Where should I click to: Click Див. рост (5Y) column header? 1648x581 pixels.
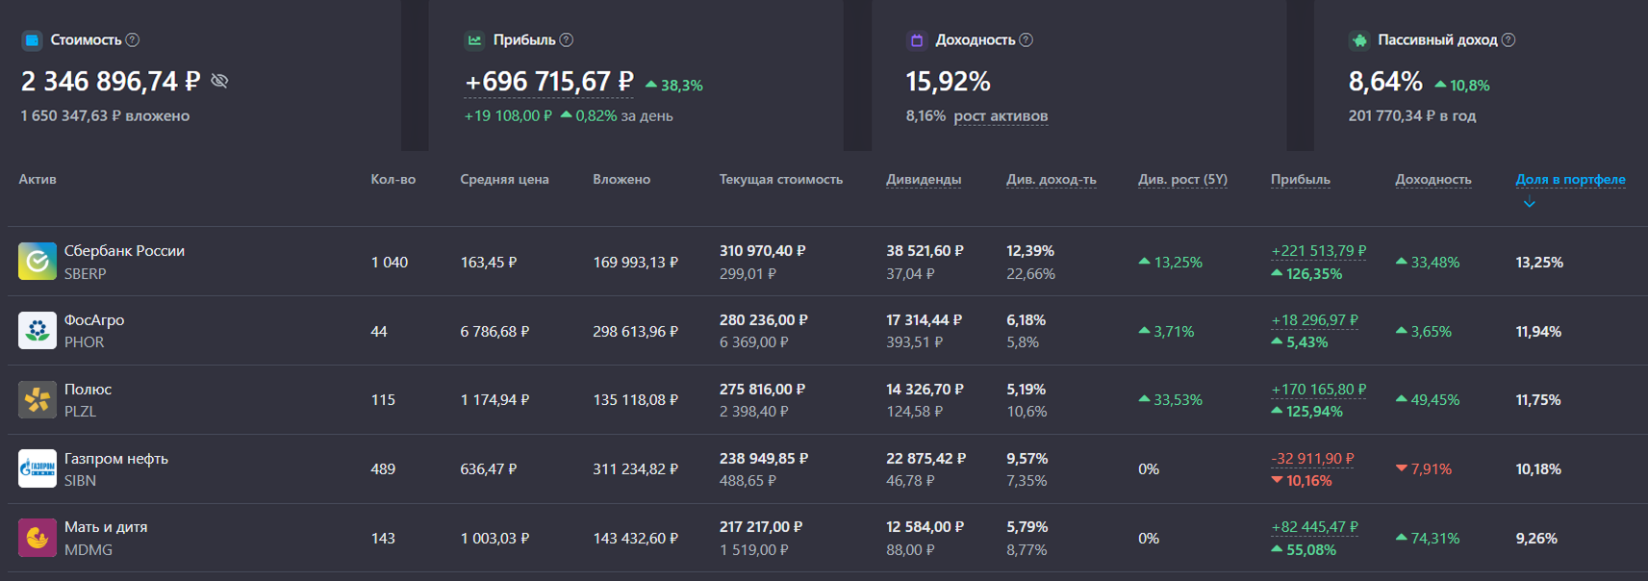[1182, 179]
